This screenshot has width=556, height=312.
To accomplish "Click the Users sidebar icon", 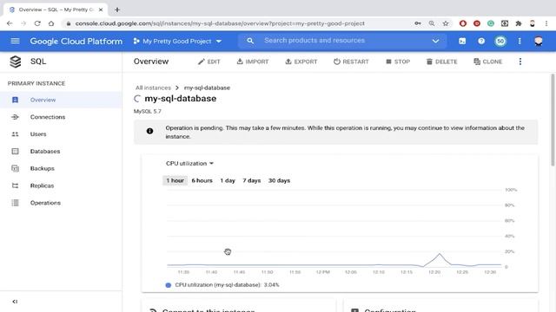I will click(x=15, y=134).
